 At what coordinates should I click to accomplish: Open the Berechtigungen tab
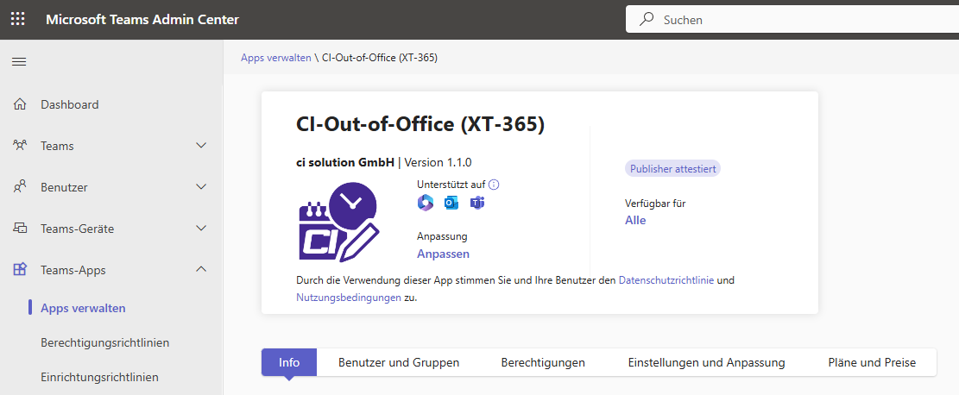point(543,362)
